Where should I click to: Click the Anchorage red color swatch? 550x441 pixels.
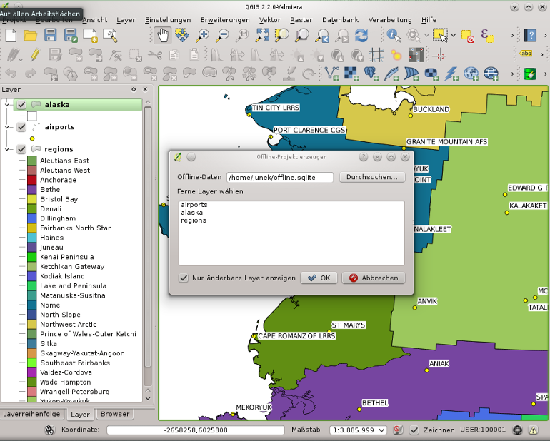(32, 180)
